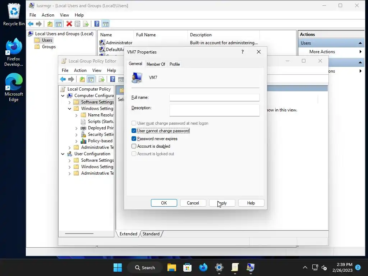Open File menu in lusrmgr window
Screen dimensions: 368x276
33,15
